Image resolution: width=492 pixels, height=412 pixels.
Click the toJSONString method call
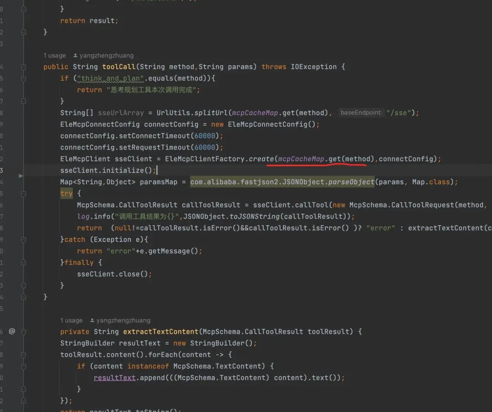255,217
